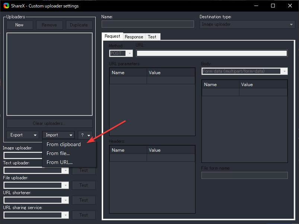Switch to the Request tab
Image resolution: width=299 pixels, height=224 pixels.
pyautogui.click(x=112, y=36)
